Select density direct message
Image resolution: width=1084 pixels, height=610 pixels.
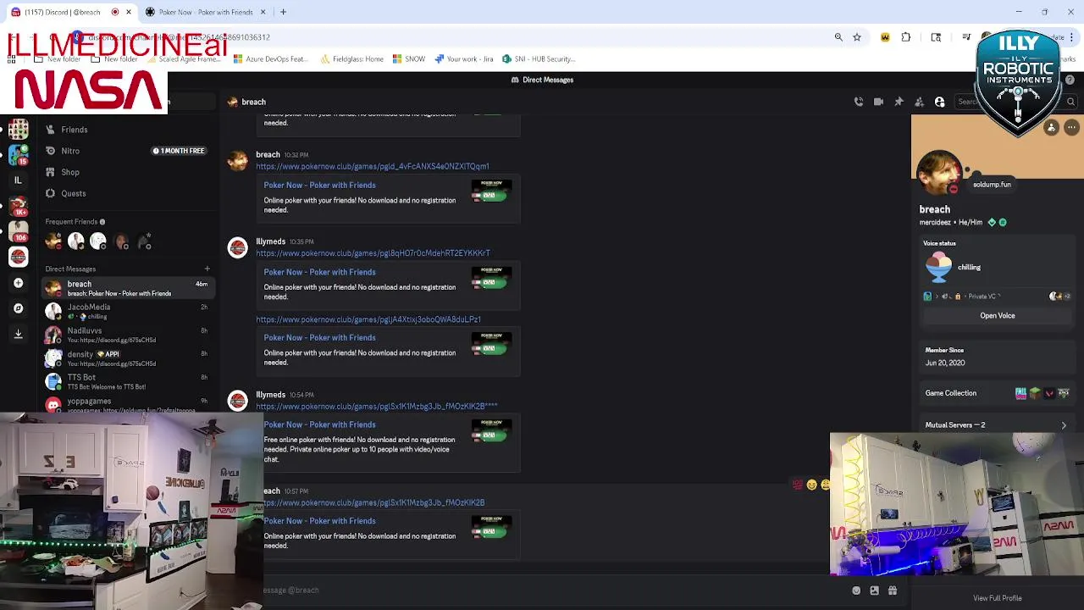tap(128, 358)
